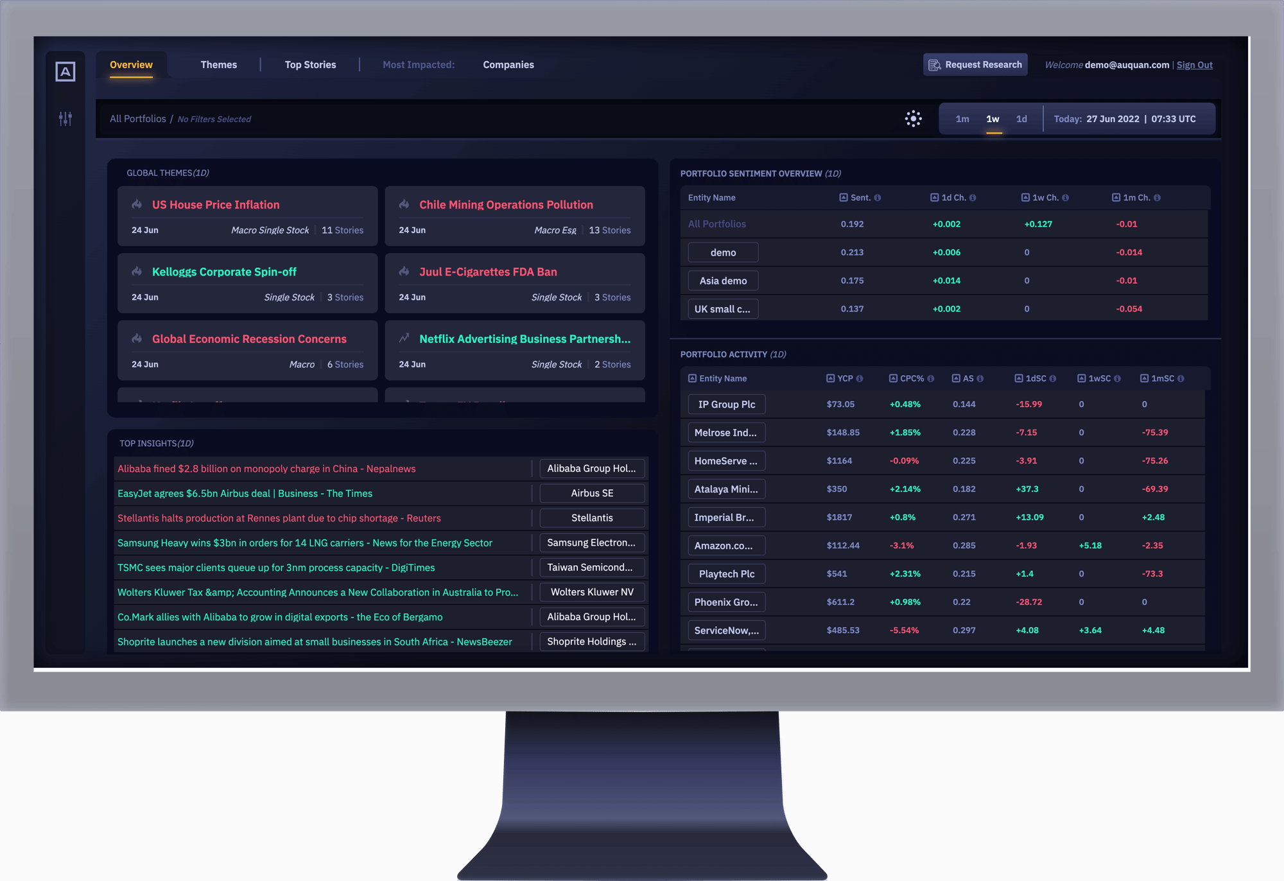Click the sort icon beside 1d Ch.
The width and height of the screenshot is (1284, 881).
pyautogui.click(x=935, y=198)
